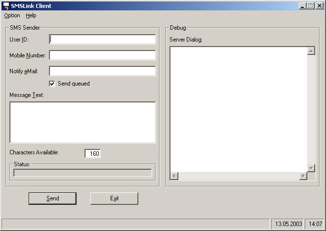This screenshot has height=231, width=326.
Task: Click the Notify eMail label
Action: (x=24, y=71)
